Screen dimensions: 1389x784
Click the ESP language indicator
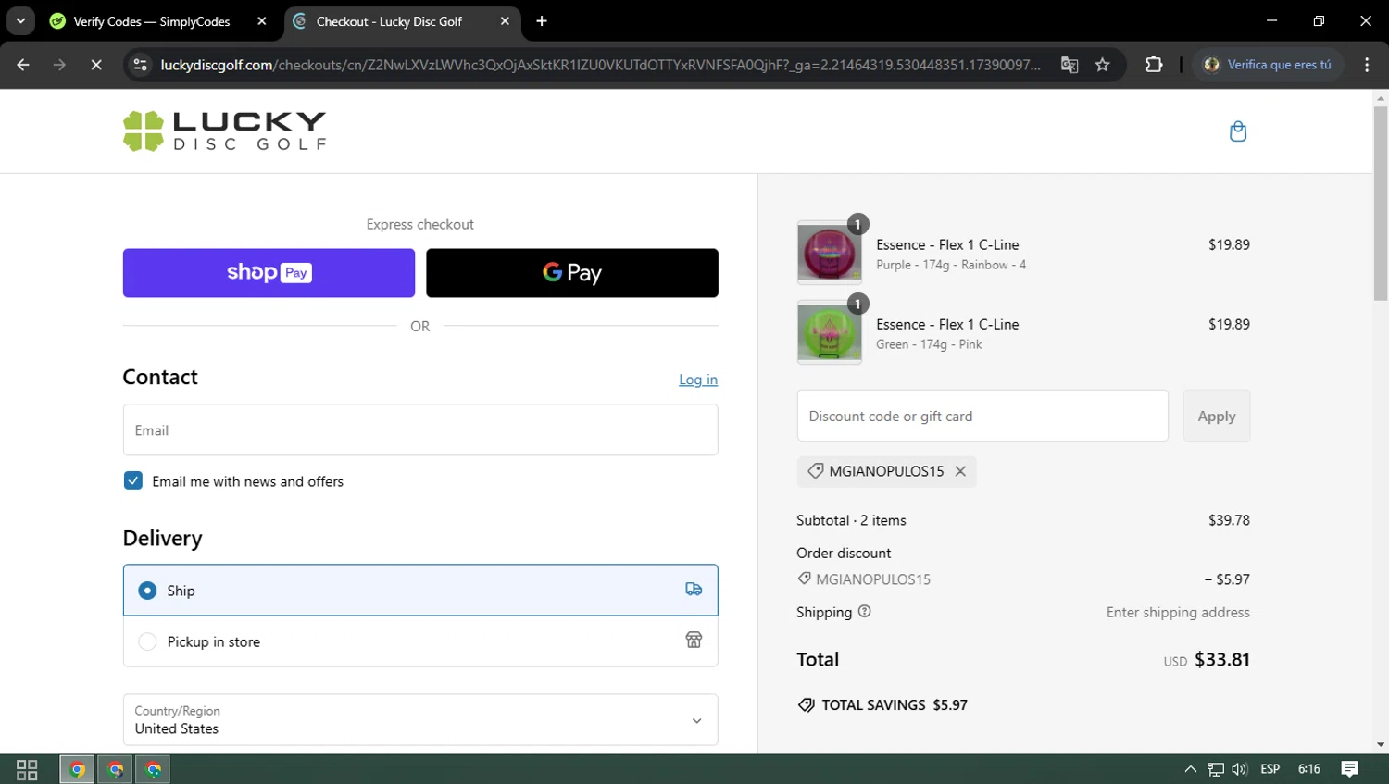pyautogui.click(x=1270, y=769)
